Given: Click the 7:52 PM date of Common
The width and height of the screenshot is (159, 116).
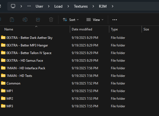Looking at the screenshot, I should point(85,83).
